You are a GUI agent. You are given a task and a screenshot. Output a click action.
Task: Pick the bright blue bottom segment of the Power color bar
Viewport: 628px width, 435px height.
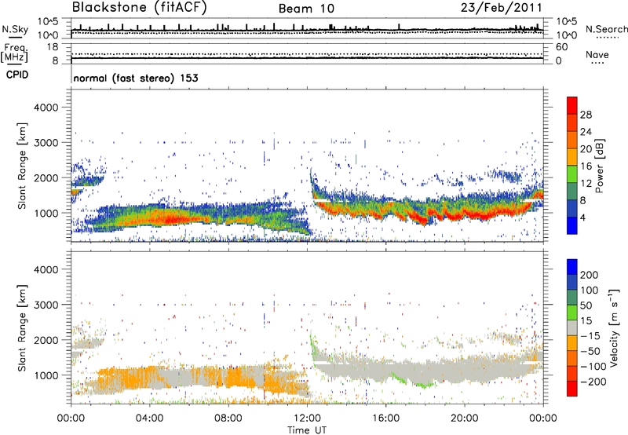[572, 225]
